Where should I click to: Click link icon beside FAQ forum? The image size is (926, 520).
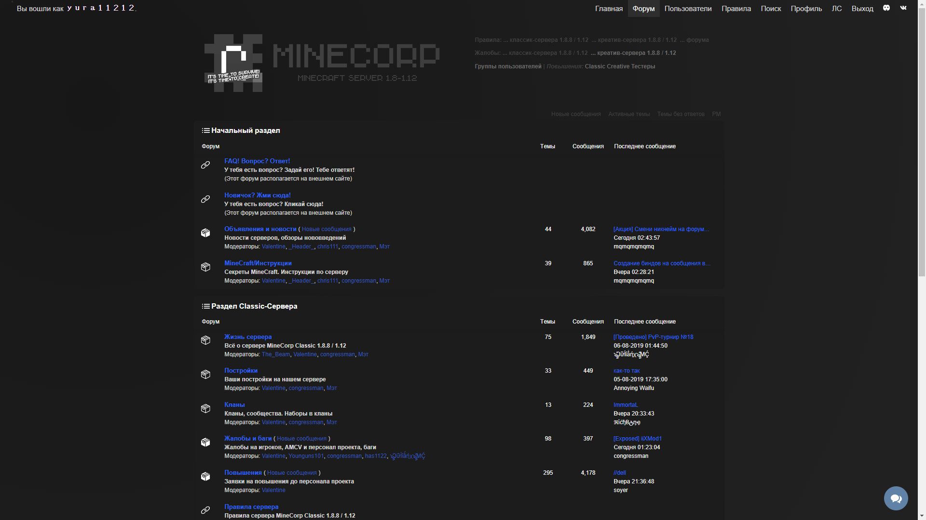[205, 165]
